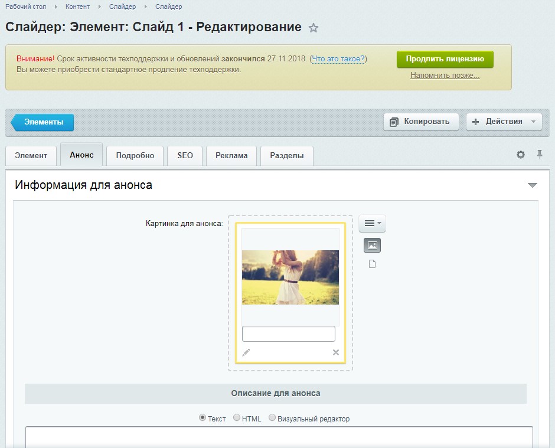555x448 pixels.
Task: Choose Визуальный редактор radio option
Action: 272,418
